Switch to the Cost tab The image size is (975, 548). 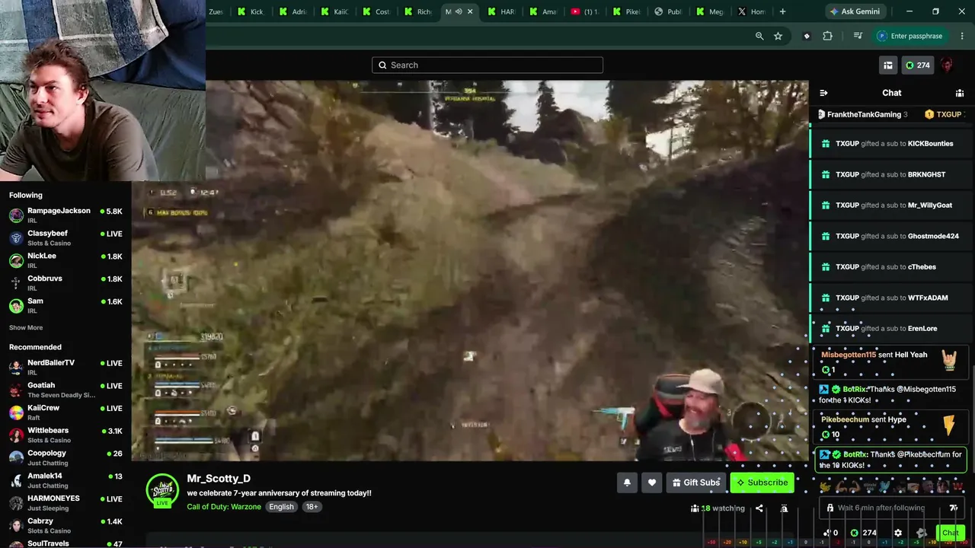tap(376, 11)
